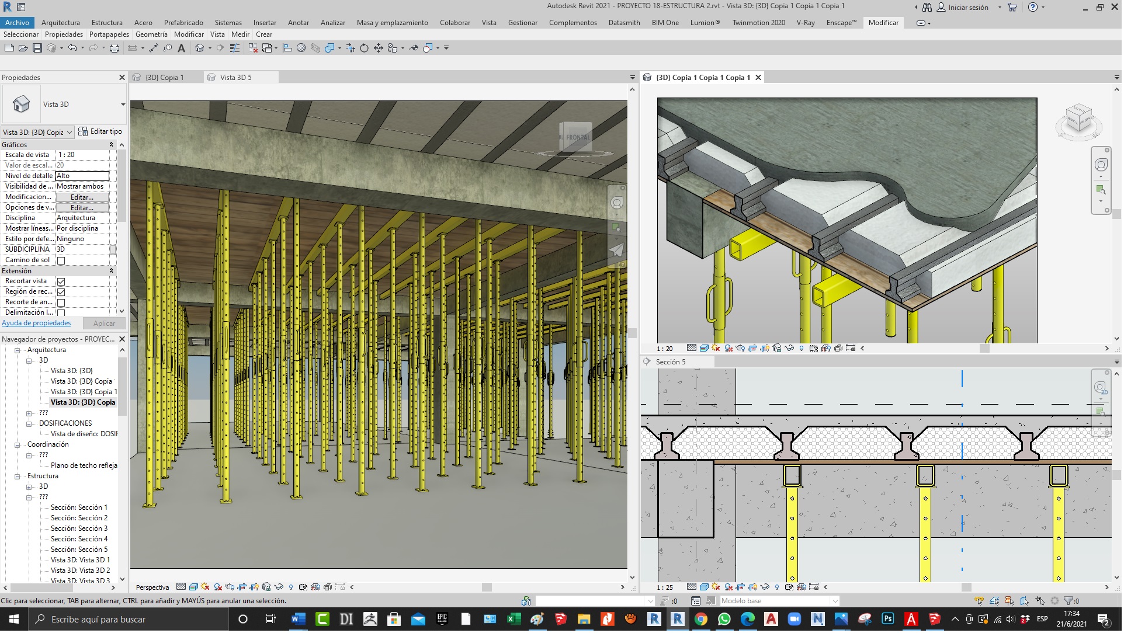Screen dimensions: 1124x633
Task: Switch to the Arquitectura ribbon tab
Action: point(61,23)
